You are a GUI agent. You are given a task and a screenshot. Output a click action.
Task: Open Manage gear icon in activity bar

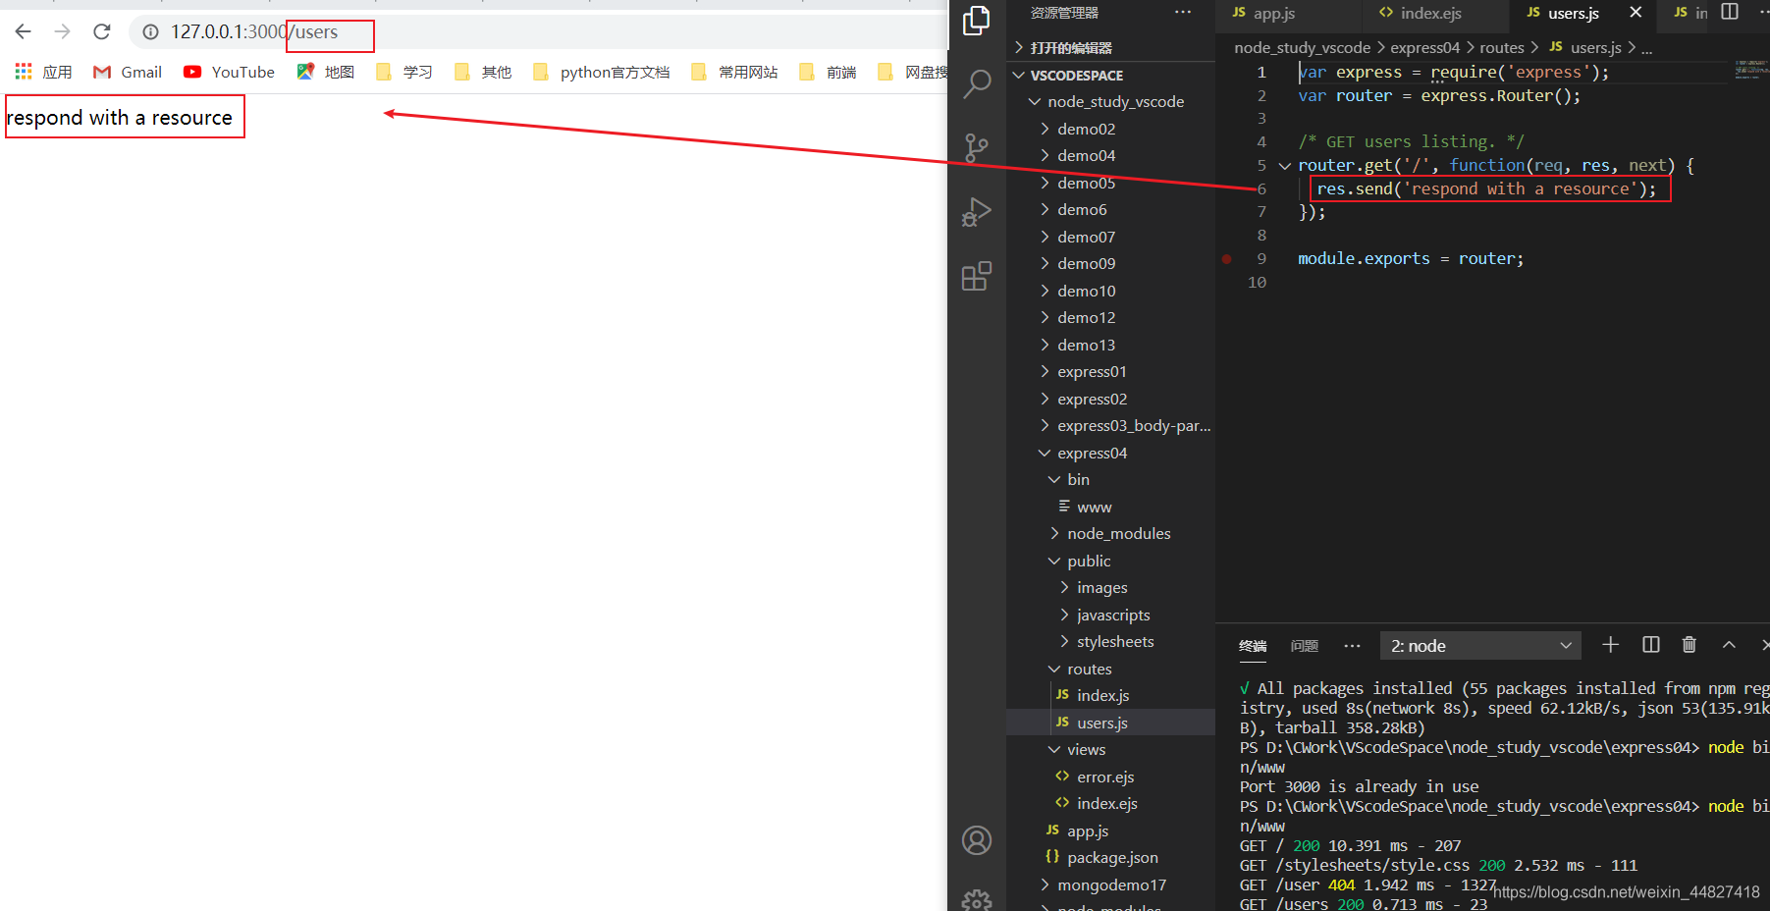[976, 900]
